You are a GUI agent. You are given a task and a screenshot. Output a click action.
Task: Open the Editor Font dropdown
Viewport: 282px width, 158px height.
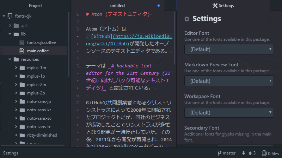click(x=229, y=49)
